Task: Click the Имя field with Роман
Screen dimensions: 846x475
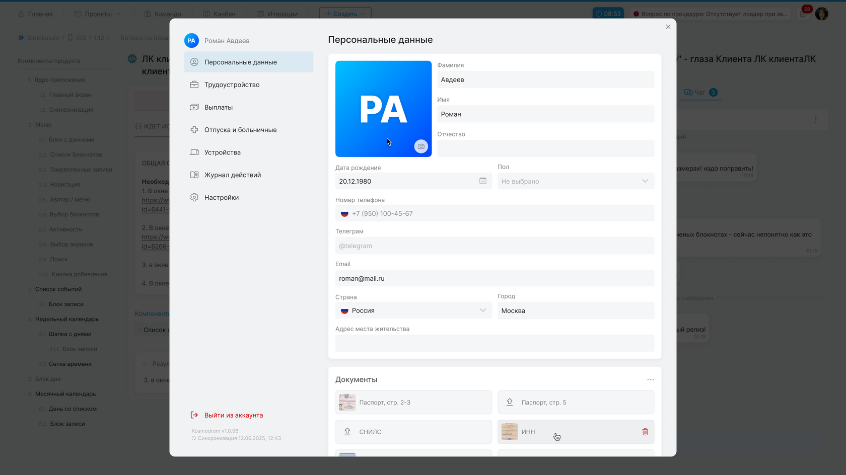Action: [x=545, y=114]
